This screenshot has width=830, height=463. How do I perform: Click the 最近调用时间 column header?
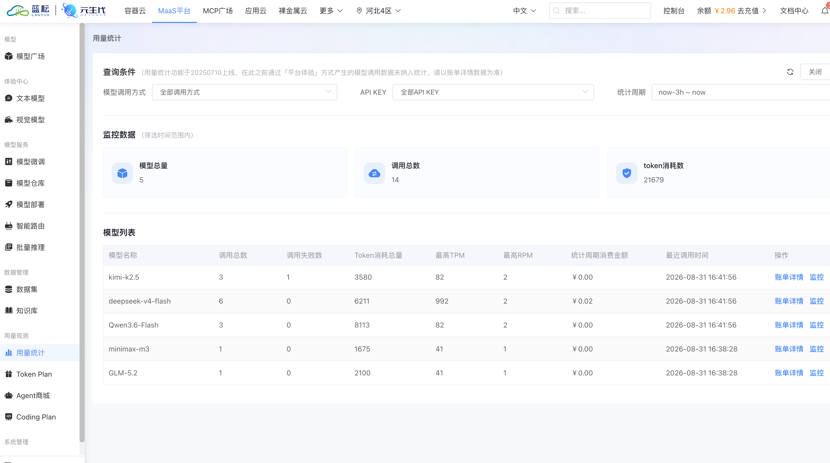(x=687, y=255)
